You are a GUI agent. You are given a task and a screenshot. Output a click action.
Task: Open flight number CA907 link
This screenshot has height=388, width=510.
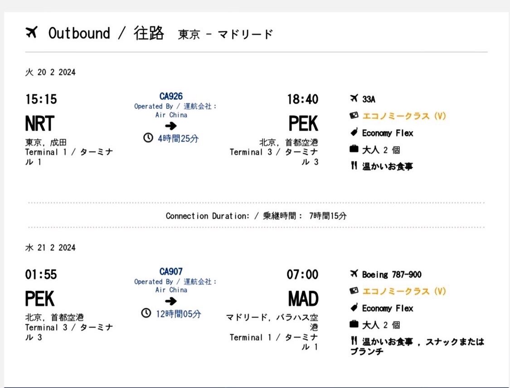click(171, 272)
